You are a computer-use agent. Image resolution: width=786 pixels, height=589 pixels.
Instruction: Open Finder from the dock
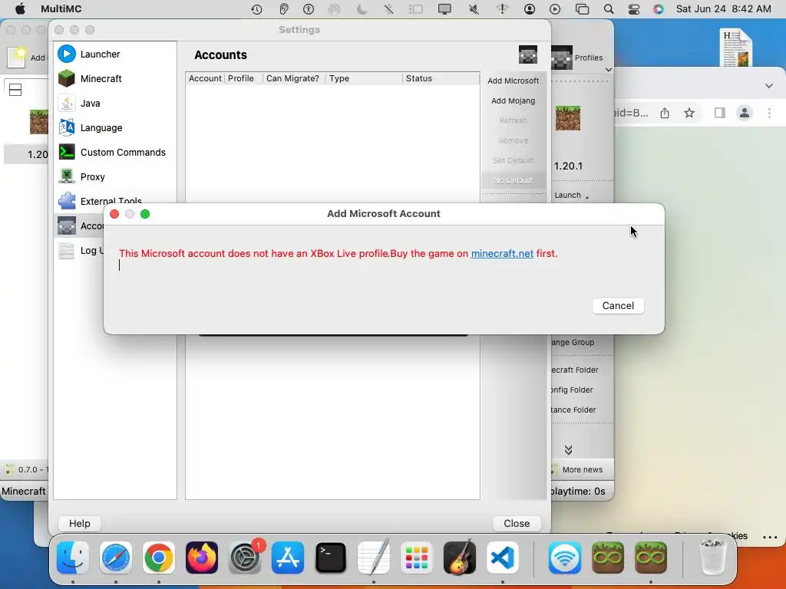point(73,558)
